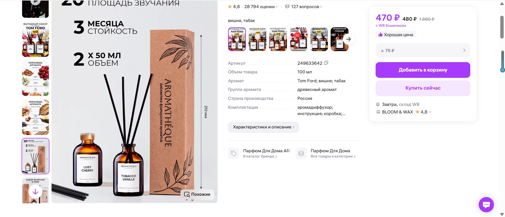Open the 127 вопросов section

306,7
